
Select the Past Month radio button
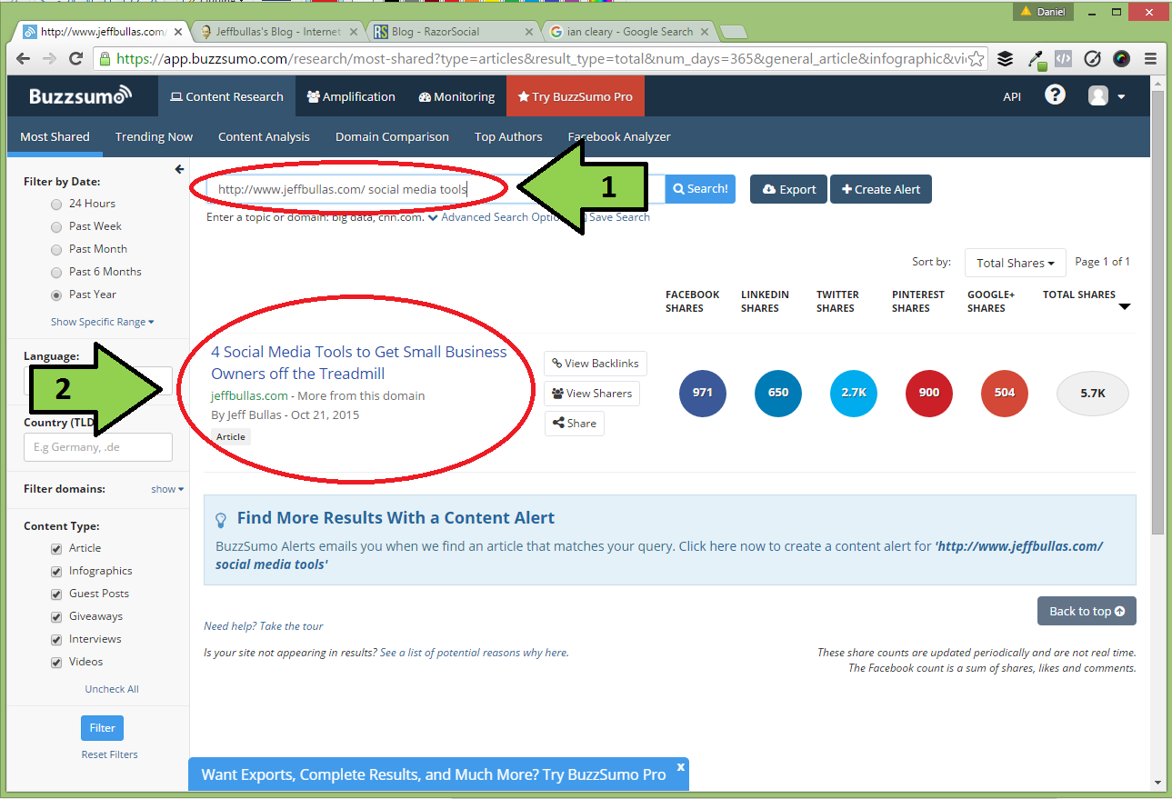coord(56,250)
